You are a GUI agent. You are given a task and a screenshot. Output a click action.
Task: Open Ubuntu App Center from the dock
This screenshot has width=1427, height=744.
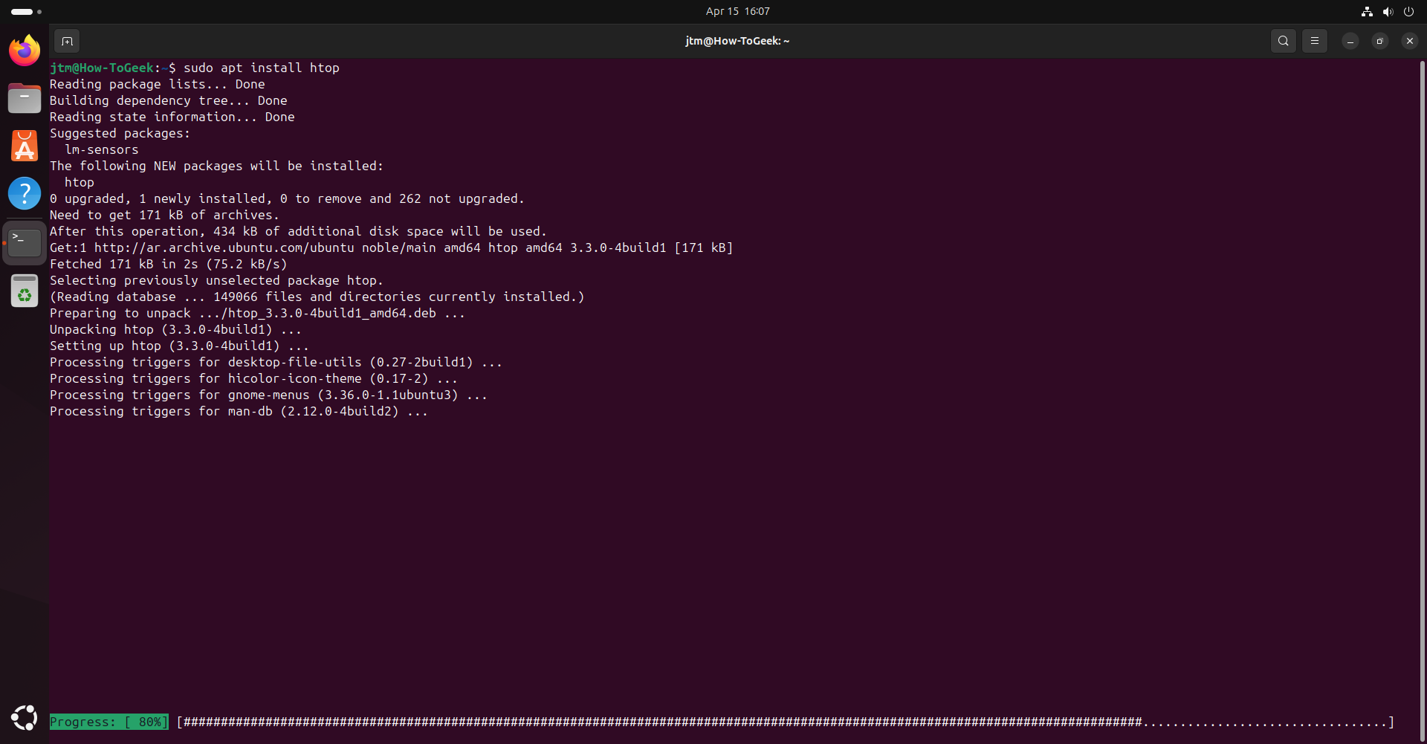coord(24,146)
